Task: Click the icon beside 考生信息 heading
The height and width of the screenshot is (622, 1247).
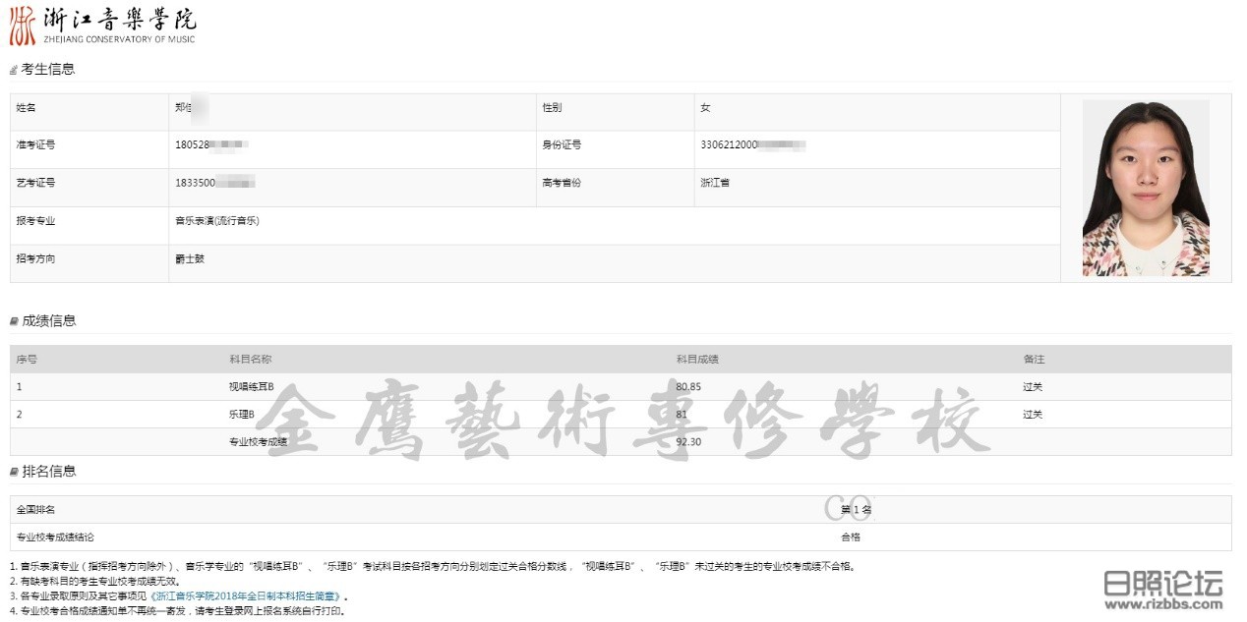Action: [x=14, y=70]
